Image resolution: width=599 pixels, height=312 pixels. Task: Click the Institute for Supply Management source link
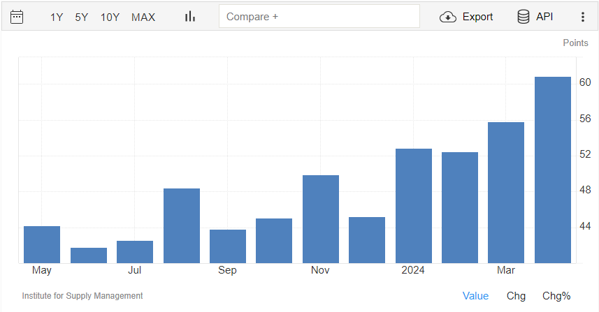pos(82,296)
